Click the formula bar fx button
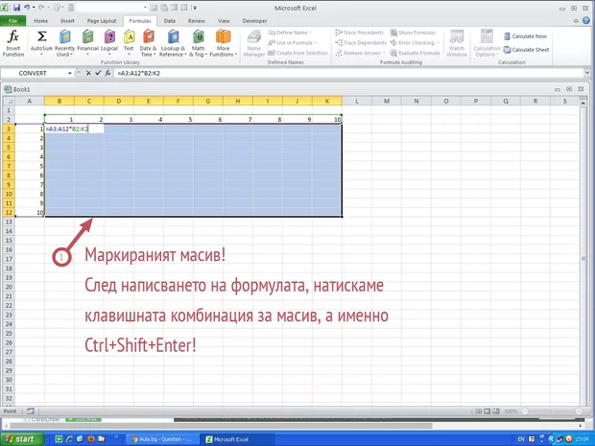Viewport: 595px width, 446px height. pyautogui.click(x=107, y=73)
